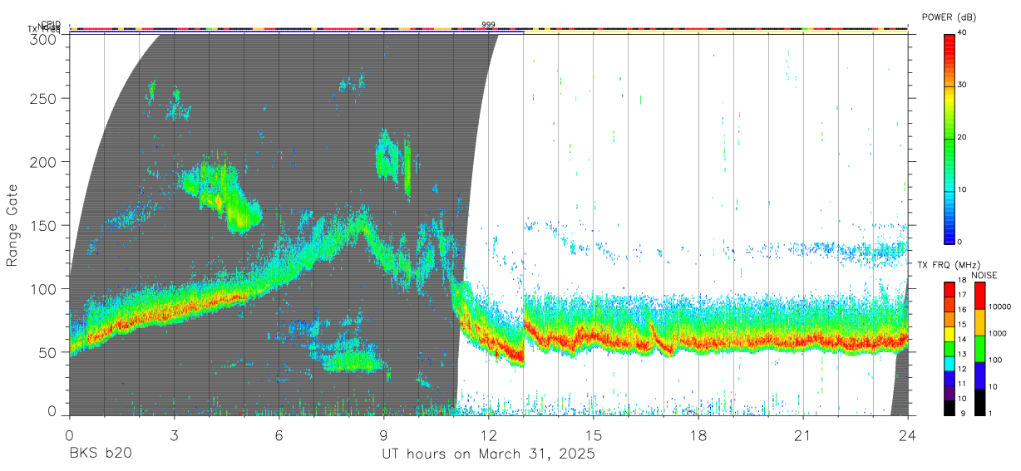Click the 10000 label on noise scale
Viewport: 1021px width, 471px height.
tap(999, 307)
